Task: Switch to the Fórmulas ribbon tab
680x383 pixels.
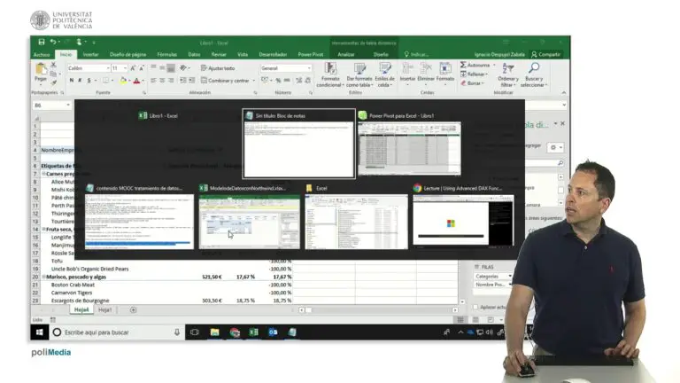Action: pyautogui.click(x=167, y=55)
